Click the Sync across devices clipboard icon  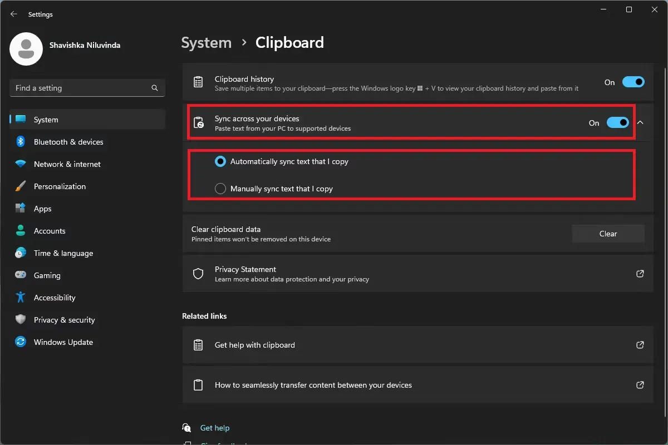(x=198, y=122)
